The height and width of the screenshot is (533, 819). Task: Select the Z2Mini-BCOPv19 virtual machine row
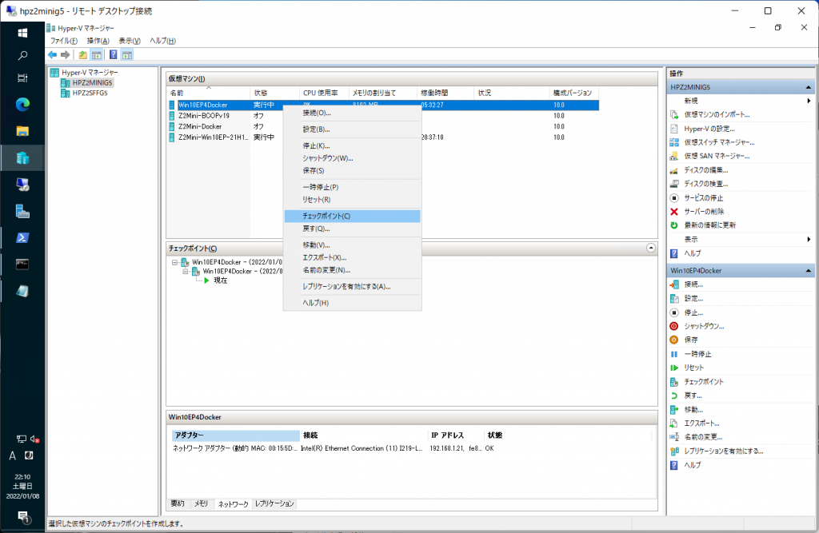[383, 115]
